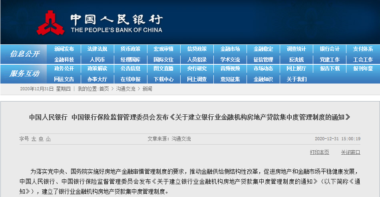Go to 报刊年鉴 page
Viewport: 380px width, 197px height.
click(363, 69)
